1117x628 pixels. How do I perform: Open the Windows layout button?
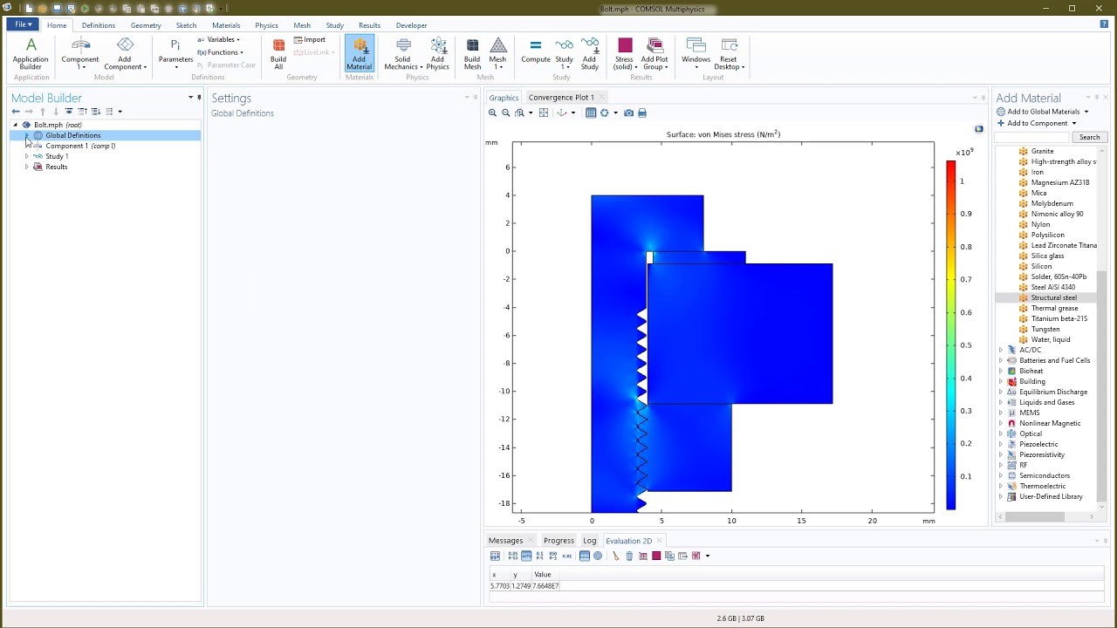696,53
